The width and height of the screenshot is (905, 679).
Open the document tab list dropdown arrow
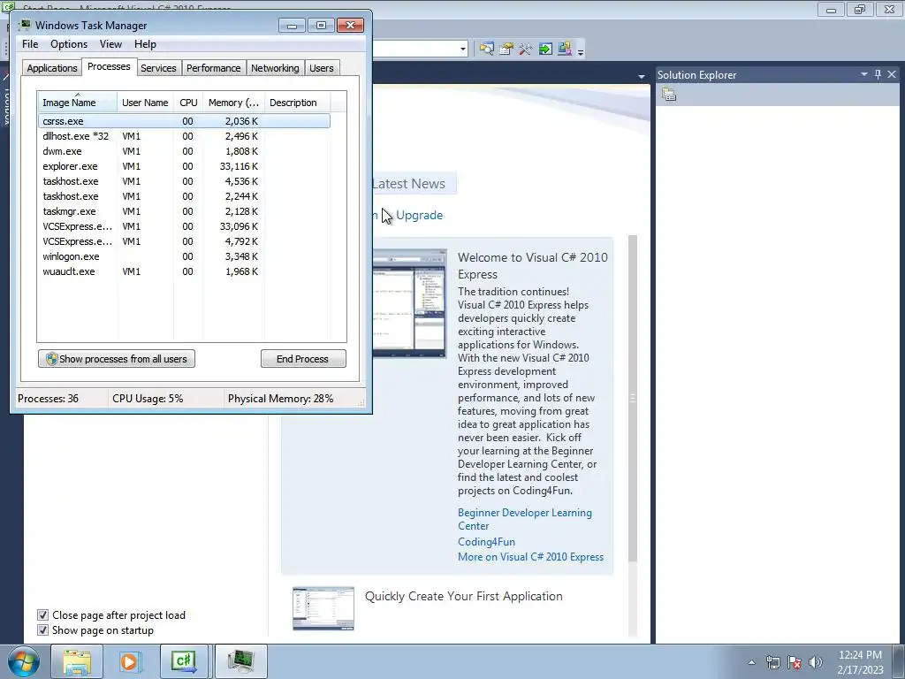[x=642, y=76]
